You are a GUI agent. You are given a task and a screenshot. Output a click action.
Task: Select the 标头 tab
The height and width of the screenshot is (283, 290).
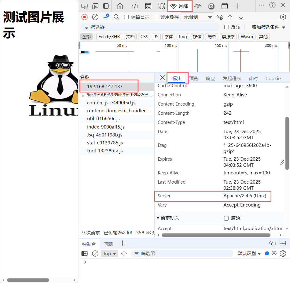[177, 79]
